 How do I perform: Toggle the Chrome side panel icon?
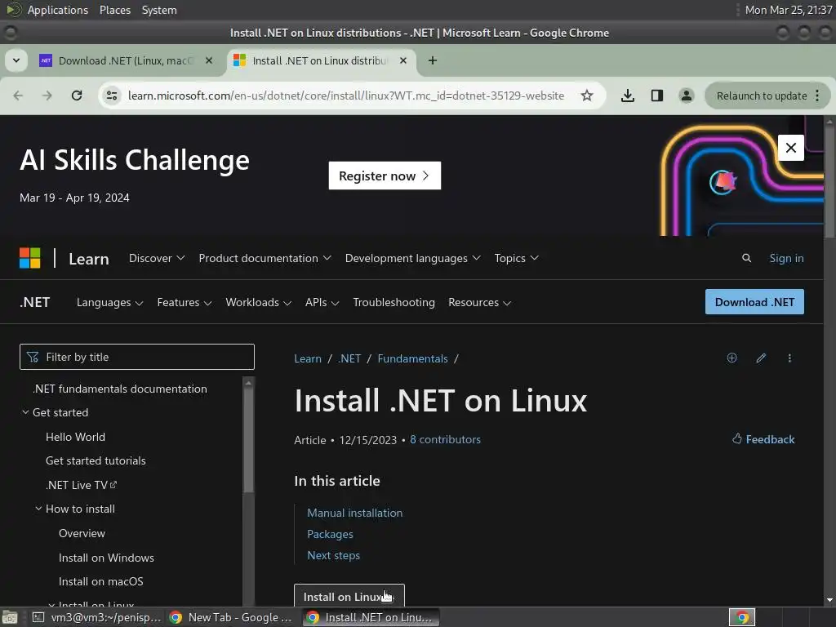657,96
